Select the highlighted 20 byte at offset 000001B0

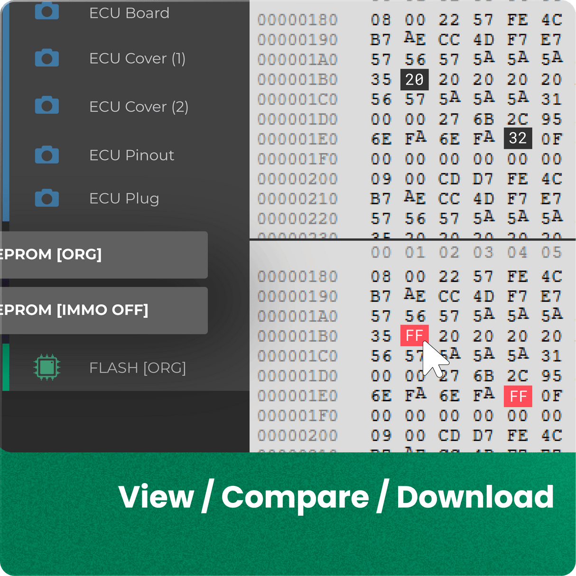tap(414, 80)
